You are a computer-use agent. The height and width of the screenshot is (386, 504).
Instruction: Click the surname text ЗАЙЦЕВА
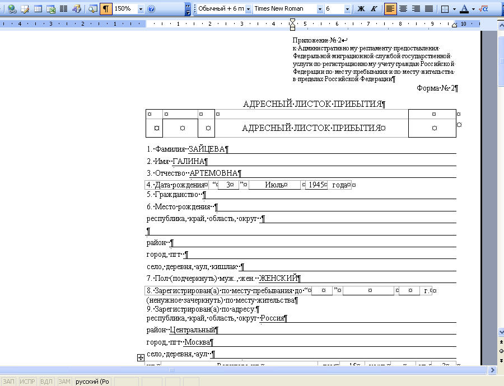[207, 149]
